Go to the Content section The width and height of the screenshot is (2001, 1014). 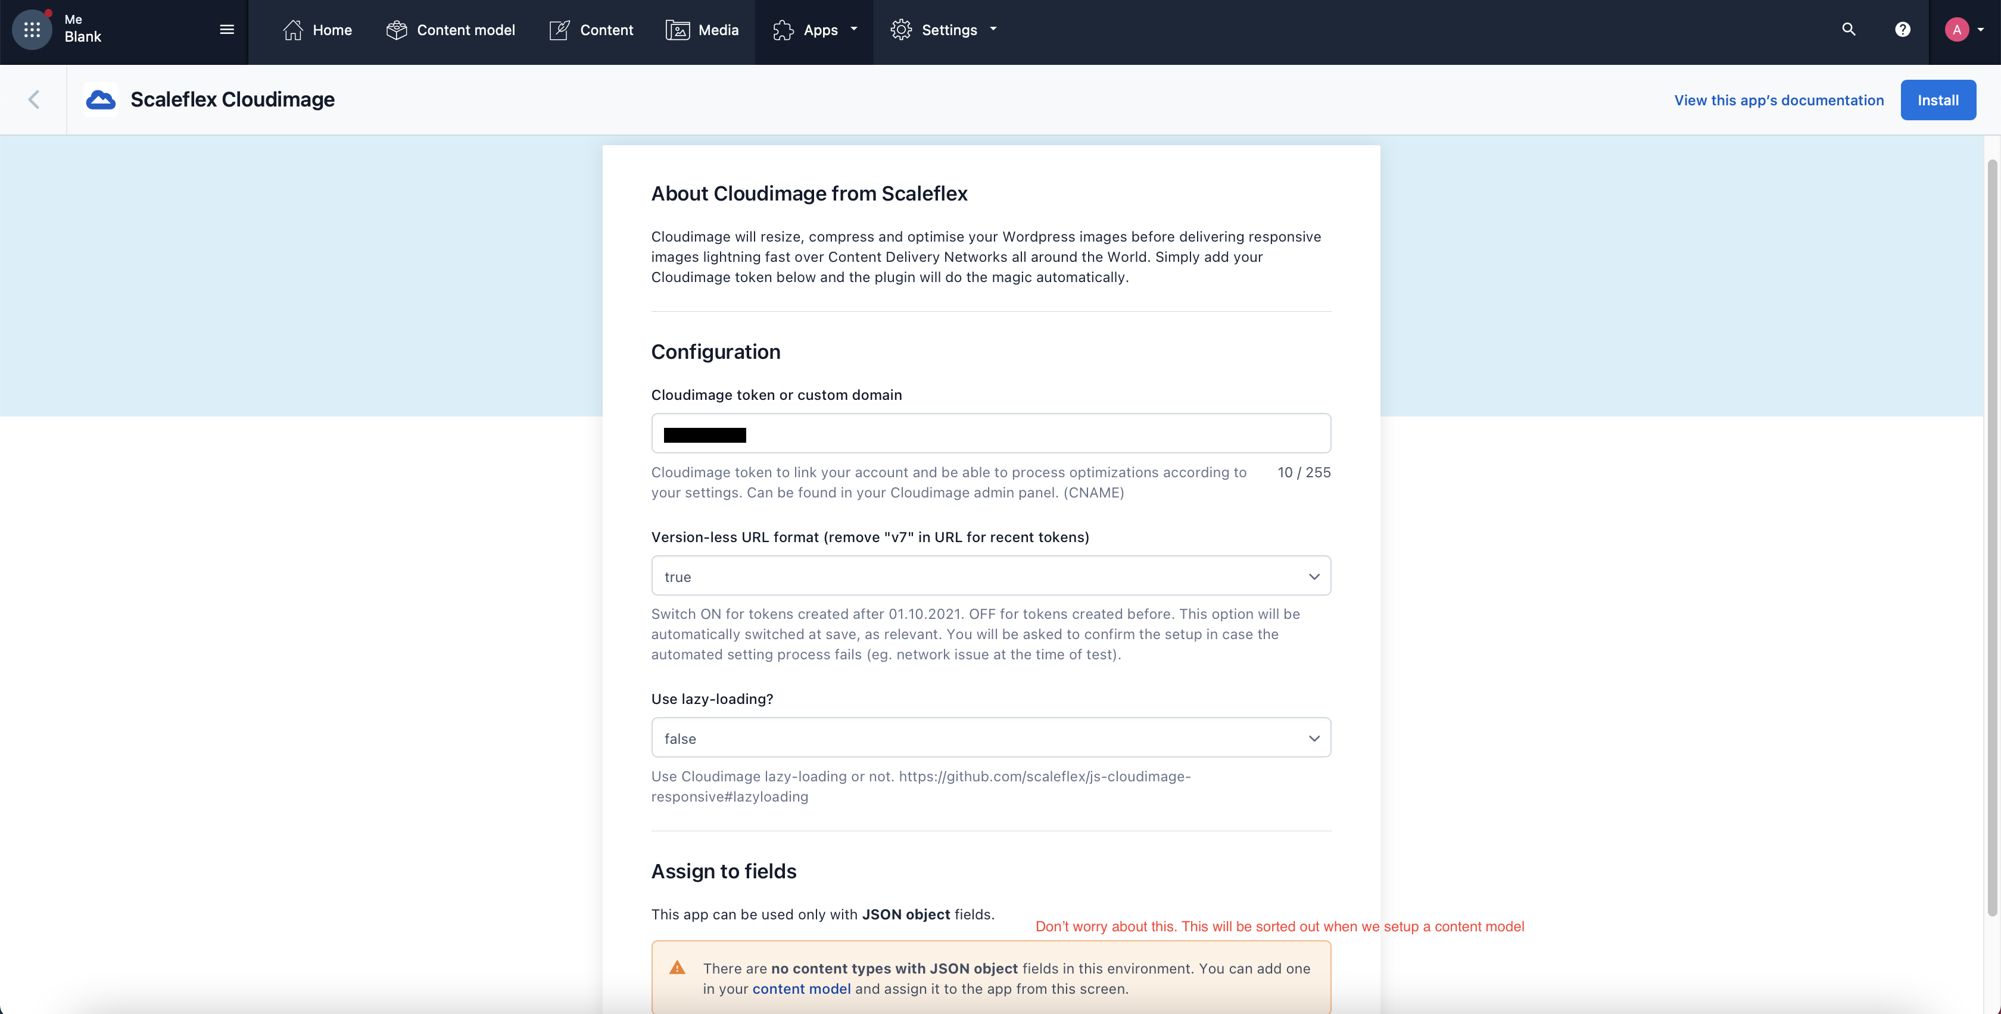(591, 30)
